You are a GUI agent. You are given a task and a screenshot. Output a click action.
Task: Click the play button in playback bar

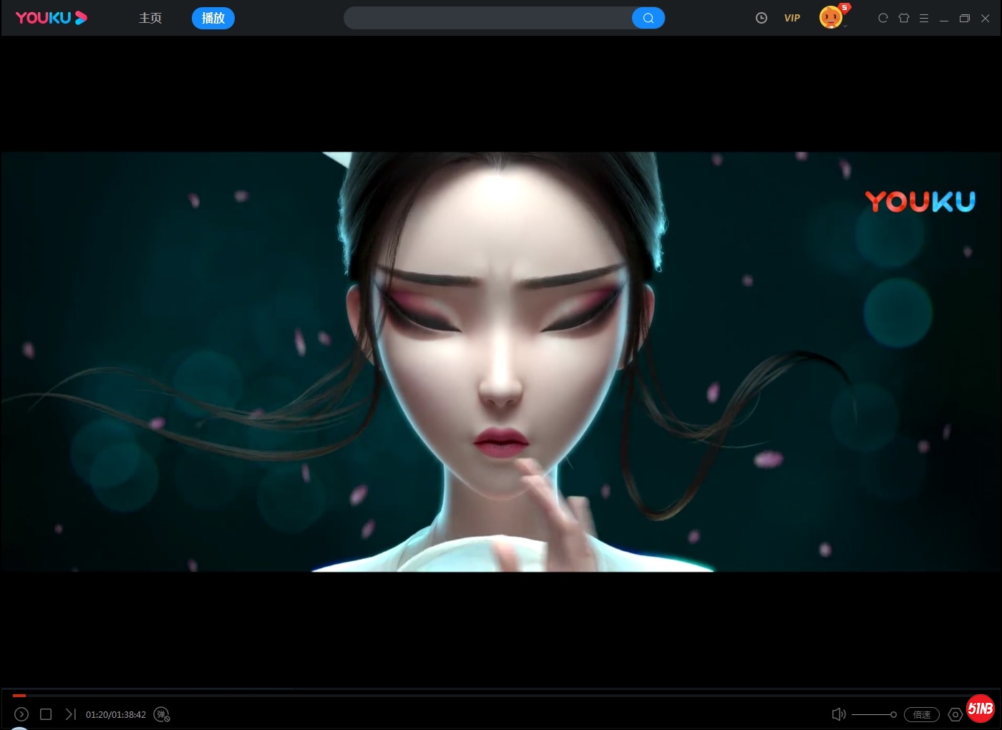coord(21,714)
